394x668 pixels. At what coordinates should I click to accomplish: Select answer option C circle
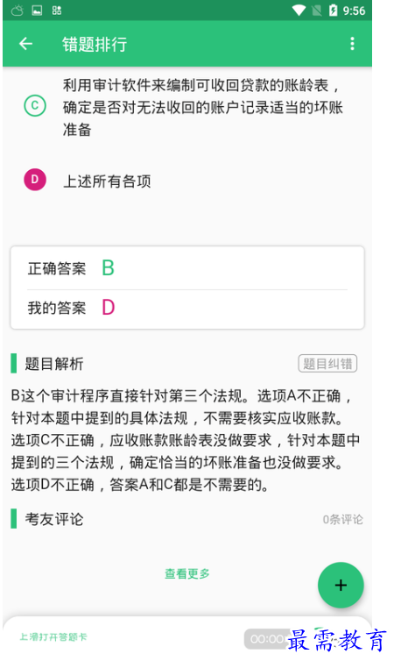(35, 106)
